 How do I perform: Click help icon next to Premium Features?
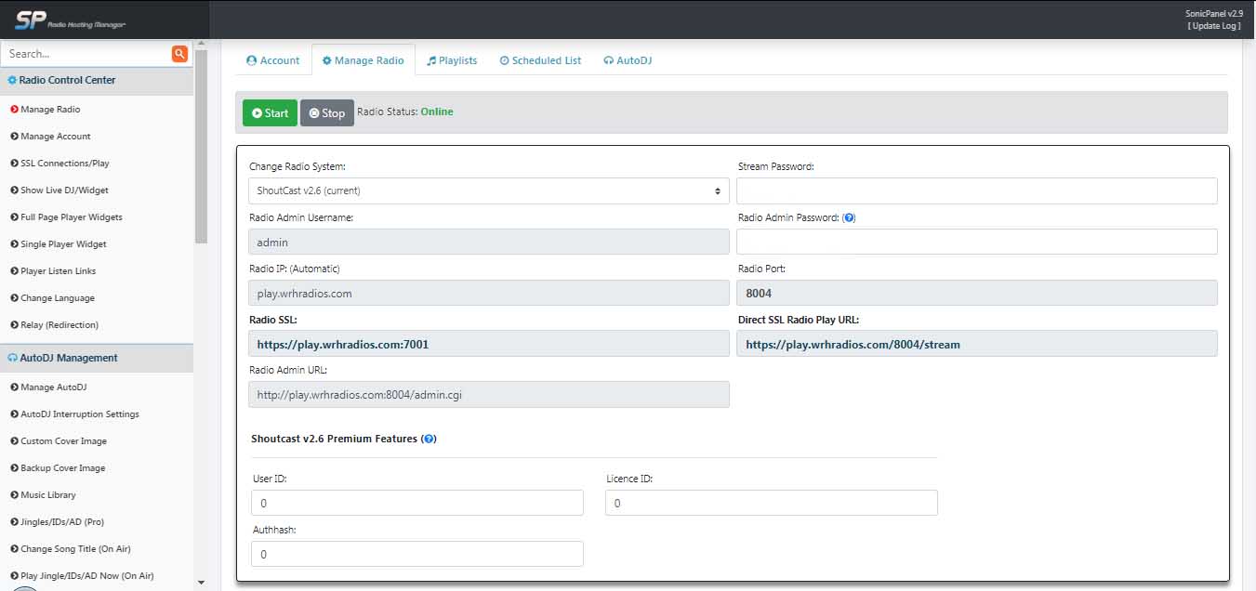point(429,439)
